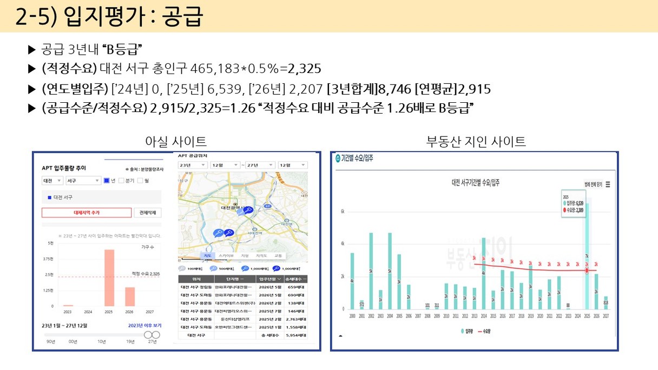The image size is (658, 370).
Task: Click the 범례 전체 닫기 button
Action: tap(593, 184)
